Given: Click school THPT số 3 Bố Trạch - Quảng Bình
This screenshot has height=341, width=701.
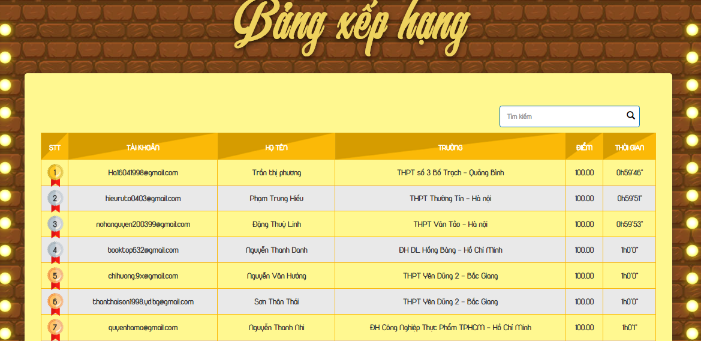Looking at the screenshot, I should tap(450, 173).
